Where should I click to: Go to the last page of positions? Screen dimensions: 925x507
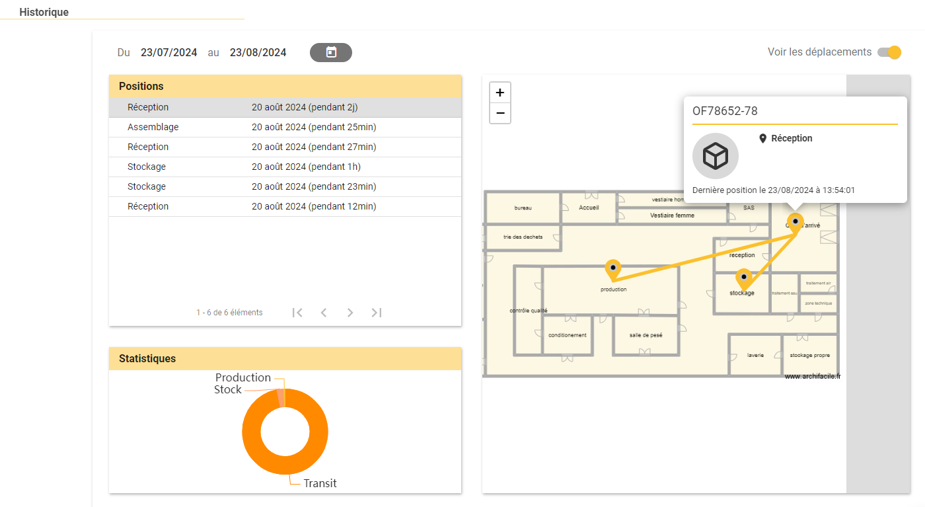click(377, 313)
